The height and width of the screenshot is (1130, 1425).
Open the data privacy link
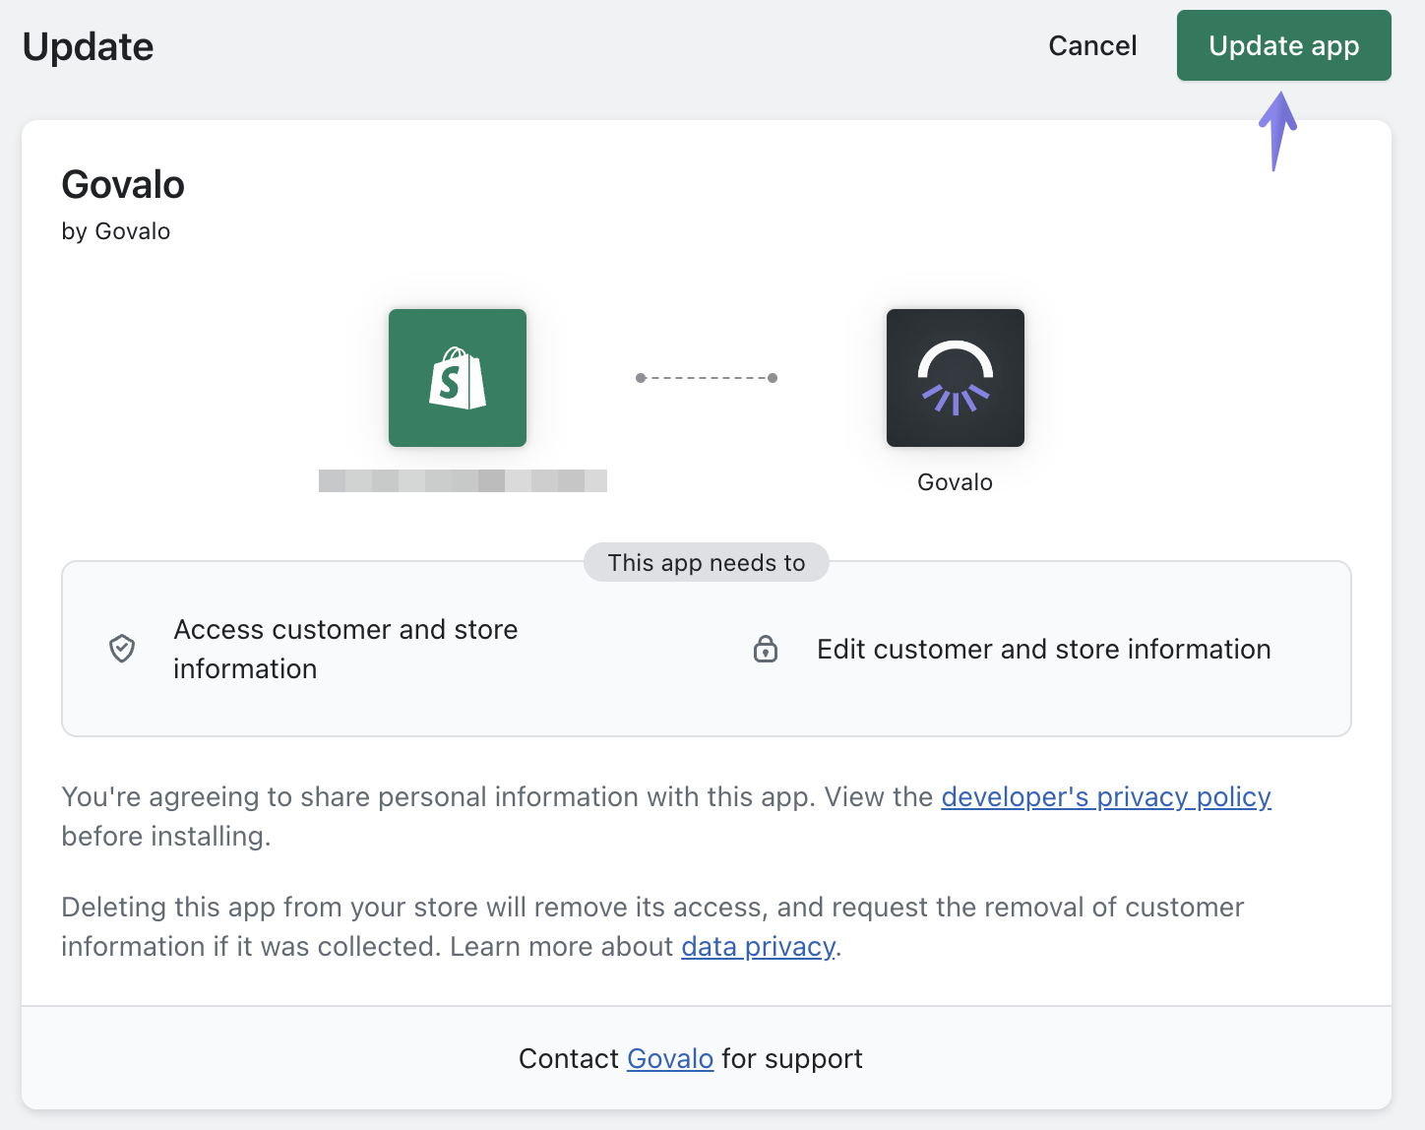(x=758, y=946)
